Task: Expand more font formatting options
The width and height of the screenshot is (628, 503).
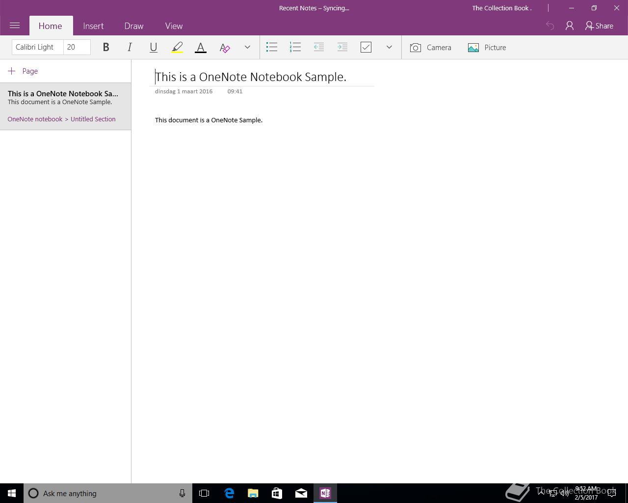Action: (247, 47)
